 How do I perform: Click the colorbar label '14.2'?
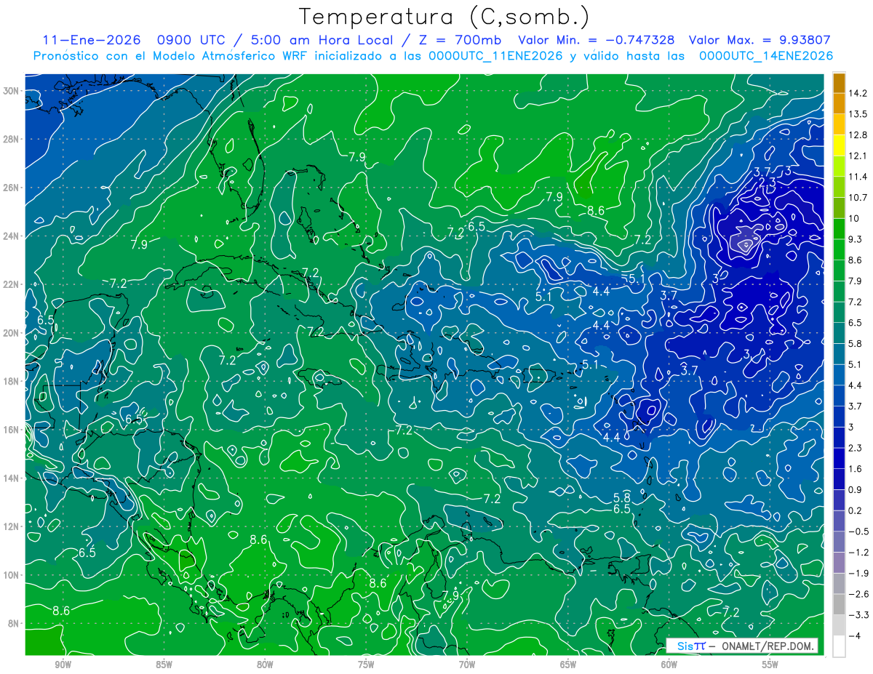pos(857,93)
